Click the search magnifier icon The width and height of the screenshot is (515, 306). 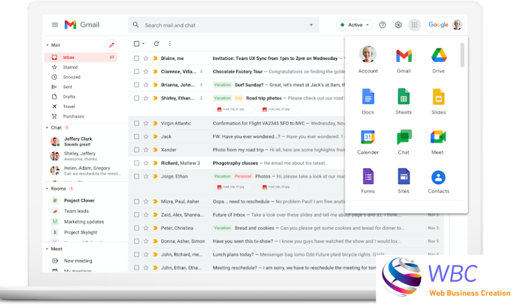[x=135, y=24]
